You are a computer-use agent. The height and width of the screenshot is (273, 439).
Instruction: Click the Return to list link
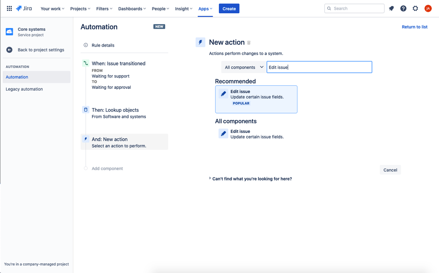pyautogui.click(x=414, y=27)
